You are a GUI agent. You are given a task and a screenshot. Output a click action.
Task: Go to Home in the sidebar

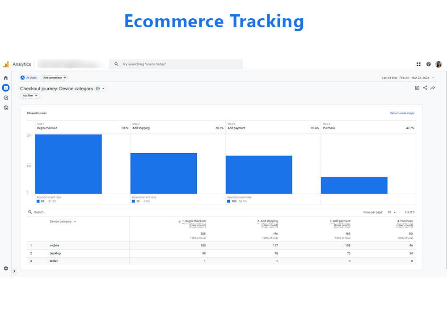[6, 78]
